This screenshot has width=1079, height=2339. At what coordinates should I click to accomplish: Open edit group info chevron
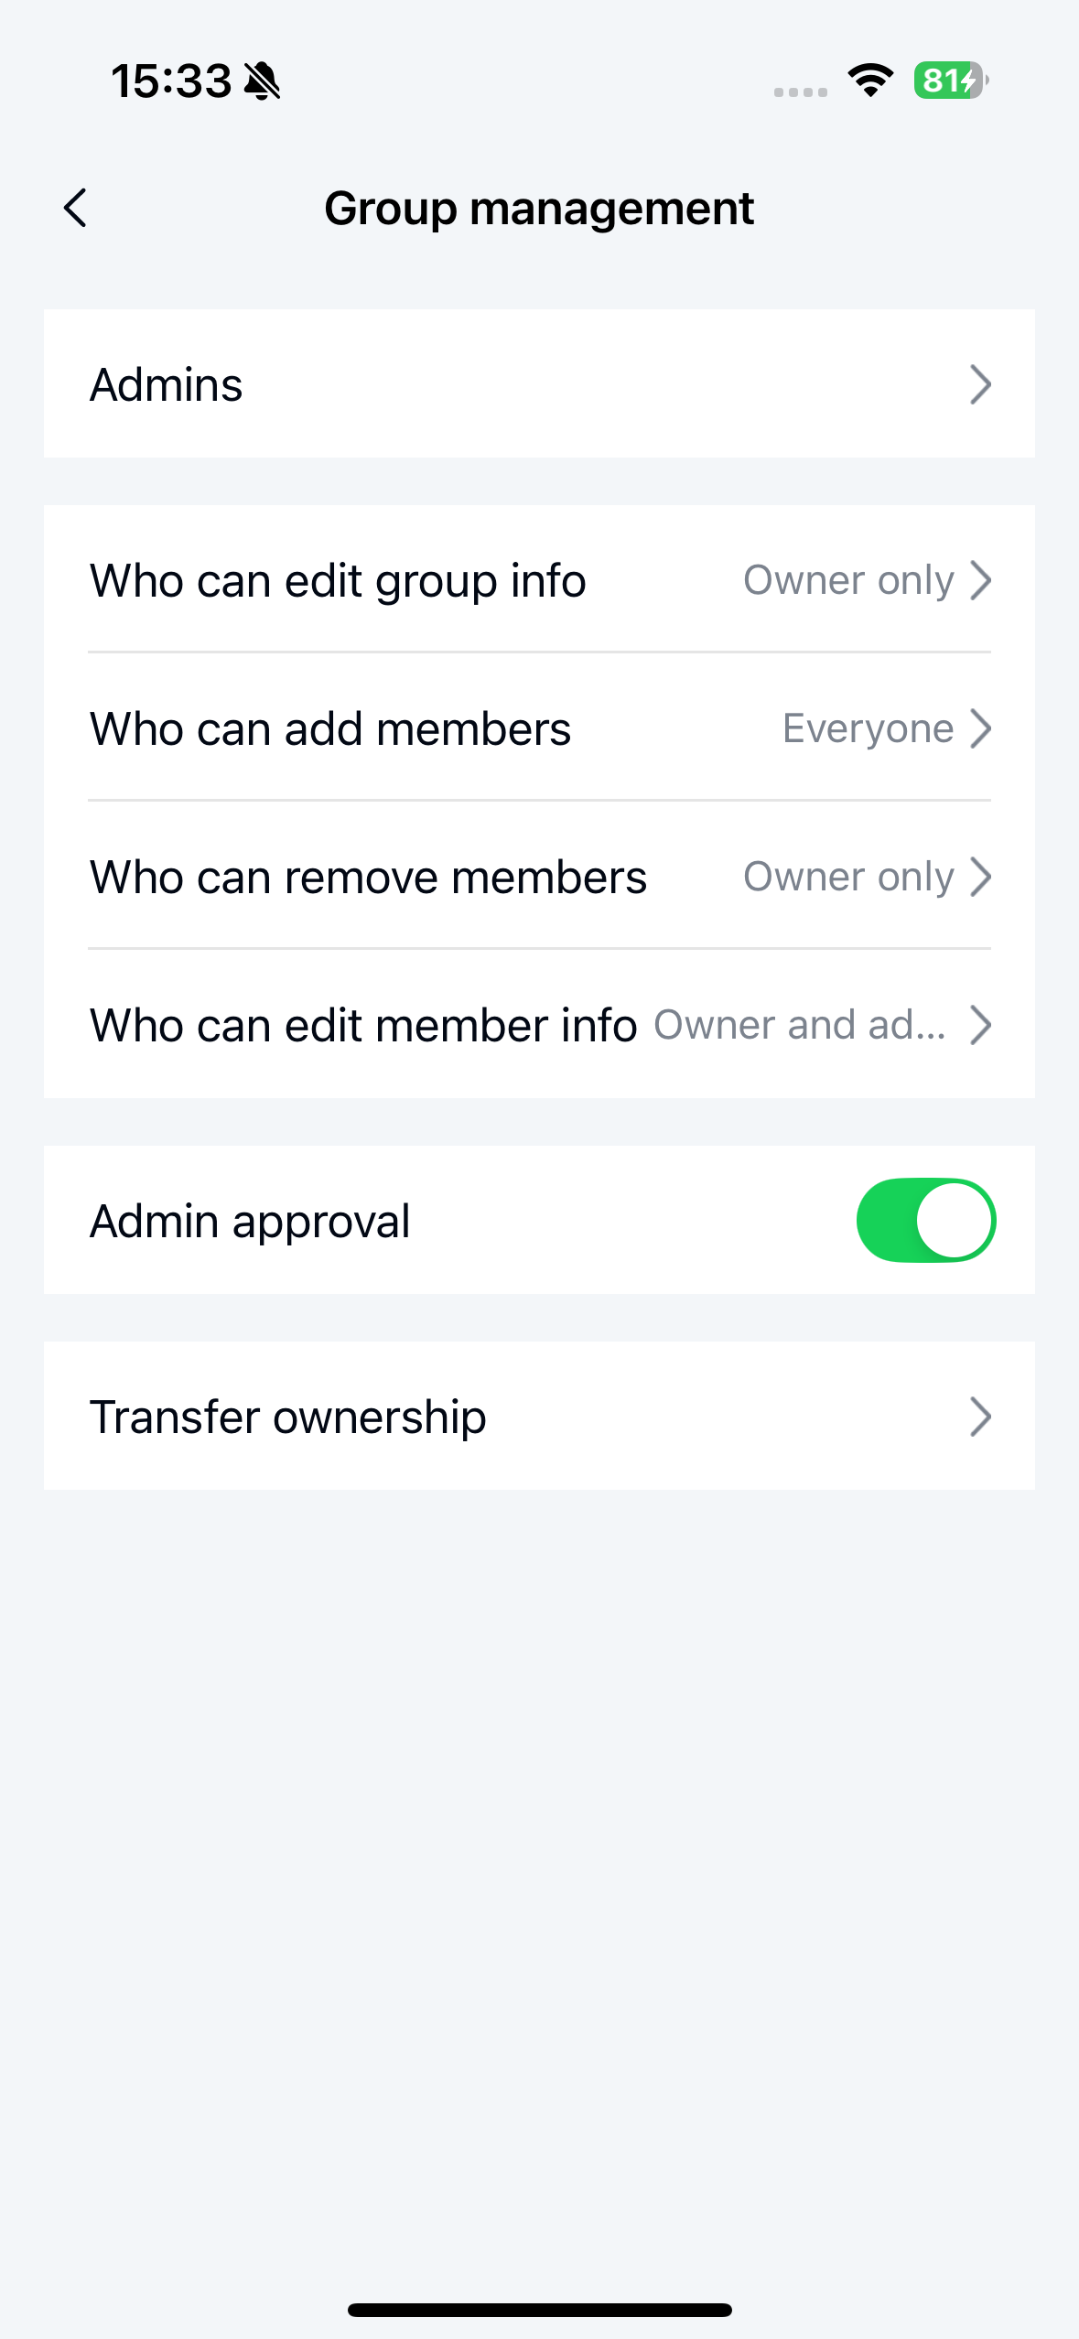[980, 580]
